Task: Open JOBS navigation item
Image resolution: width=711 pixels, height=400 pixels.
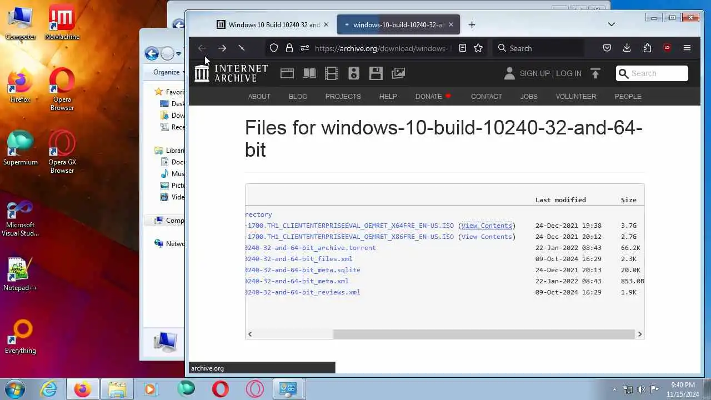Action: tap(529, 96)
